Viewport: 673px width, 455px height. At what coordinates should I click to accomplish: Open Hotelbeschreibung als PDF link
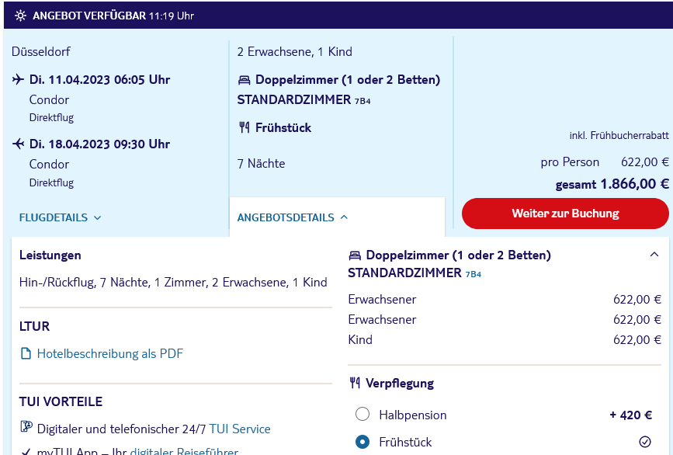tap(110, 354)
